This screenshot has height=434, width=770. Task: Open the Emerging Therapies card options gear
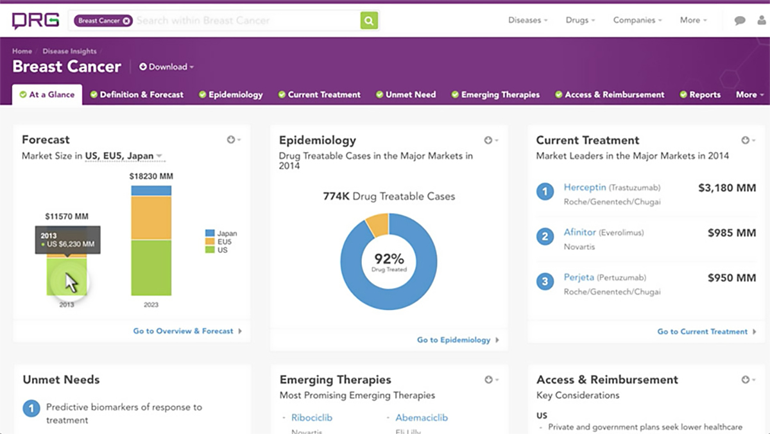(491, 379)
